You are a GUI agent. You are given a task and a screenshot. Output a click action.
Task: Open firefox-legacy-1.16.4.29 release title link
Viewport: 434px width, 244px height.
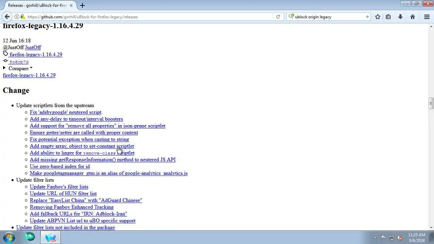click(x=29, y=75)
